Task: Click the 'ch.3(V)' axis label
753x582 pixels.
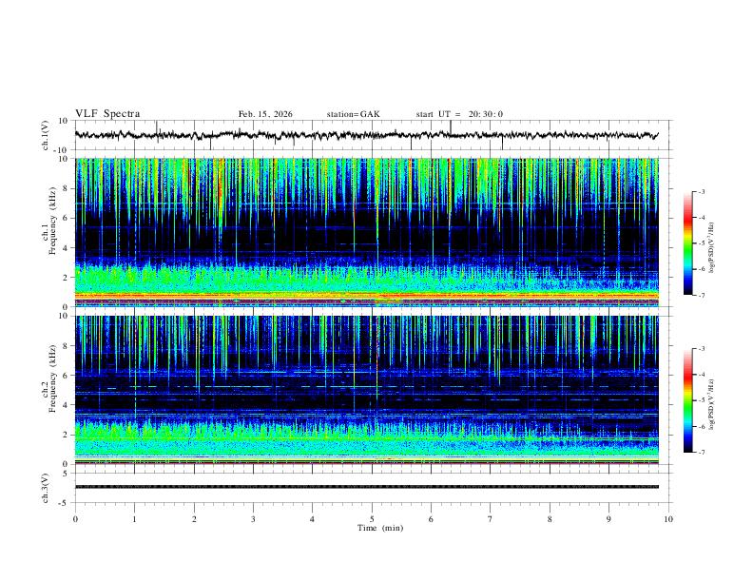Action: (x=46, y=489)
